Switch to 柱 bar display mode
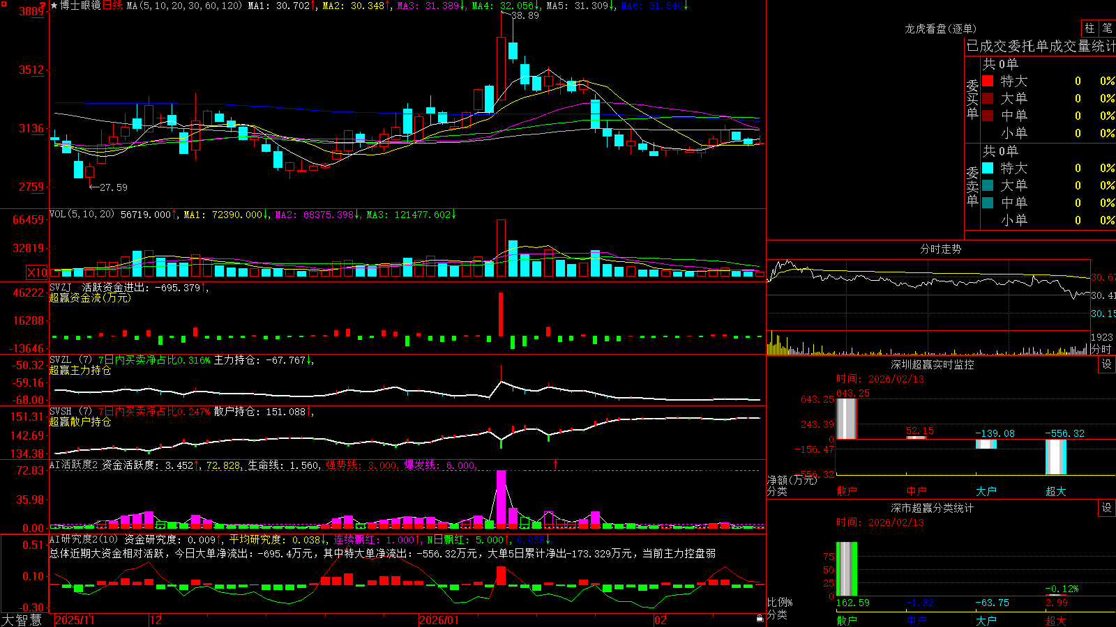The width and height of the screenshot is (1116, 627). tap(1089, 28)
